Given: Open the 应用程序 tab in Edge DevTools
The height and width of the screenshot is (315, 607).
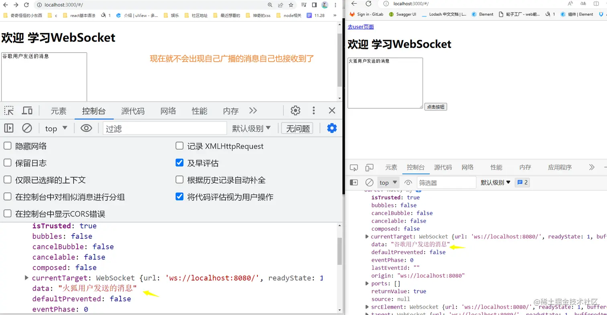Looking at the screenshot, I should point(560,167).
